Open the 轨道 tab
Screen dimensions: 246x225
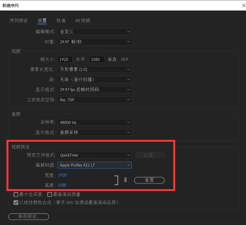(x=61, y=20)
